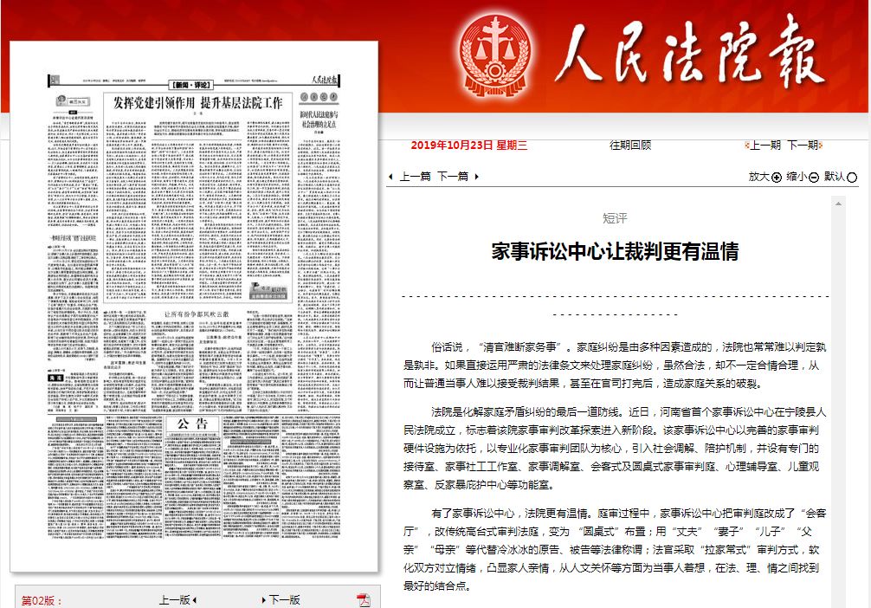
Task: Click 缩小 to shrink text
Action: pyautogui.click(x=797, y=177)
